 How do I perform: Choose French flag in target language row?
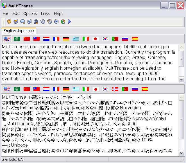[x=56, y=89]
